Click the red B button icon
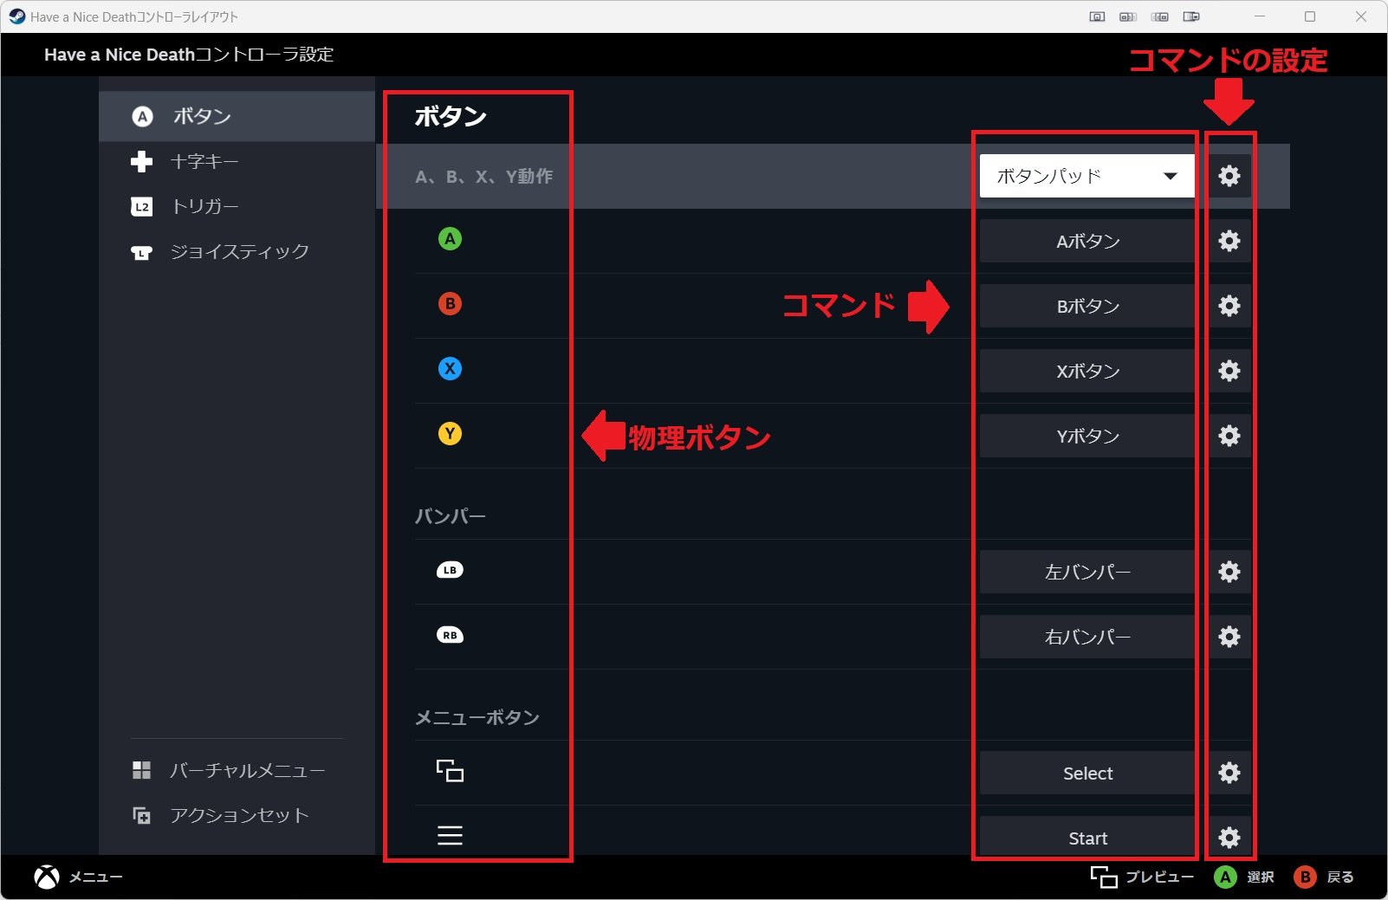1388x900 pixels. coord(450,304)
